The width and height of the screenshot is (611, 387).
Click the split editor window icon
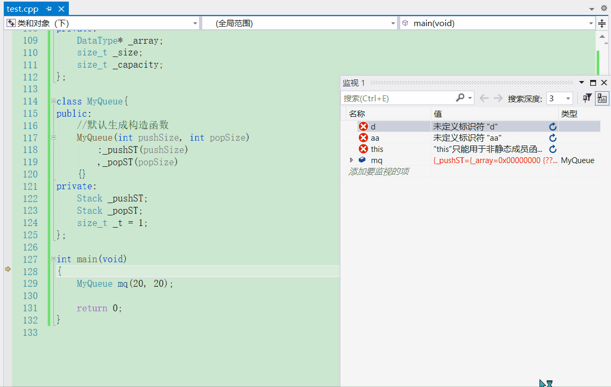[x=602, y=23]
